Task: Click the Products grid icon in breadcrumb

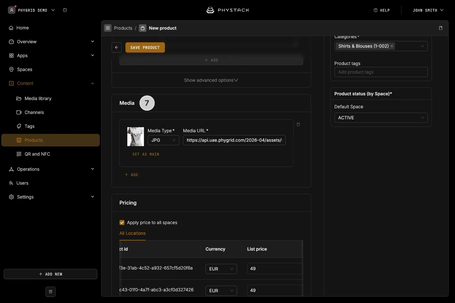Action: point(108,28)
